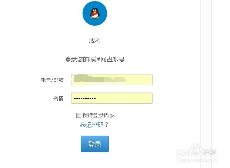Focus the 帐号/邮箱 input field
The height and width of the screenshot is (168, 230).
112,80
